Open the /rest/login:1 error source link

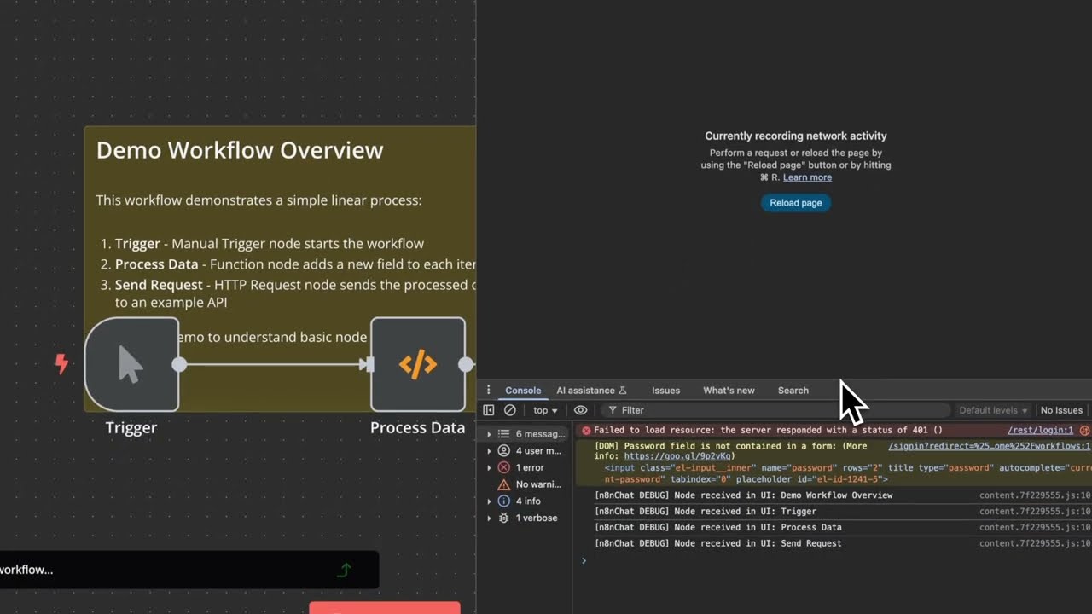(x=1040, y=430)
